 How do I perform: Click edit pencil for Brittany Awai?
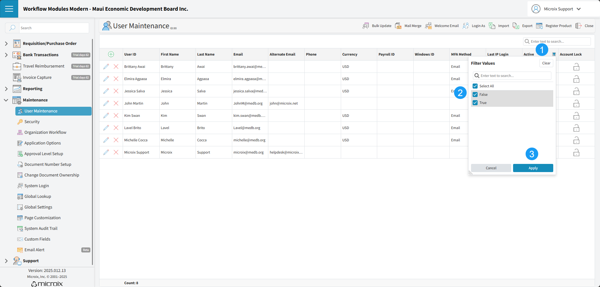coord(106,67)
